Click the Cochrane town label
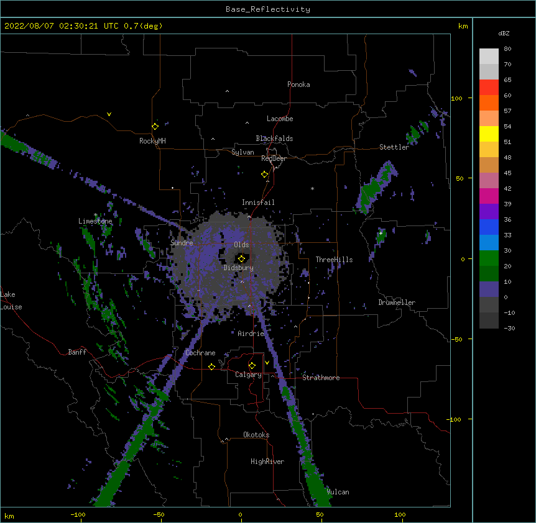536x523 pixels. coord(200,353)
